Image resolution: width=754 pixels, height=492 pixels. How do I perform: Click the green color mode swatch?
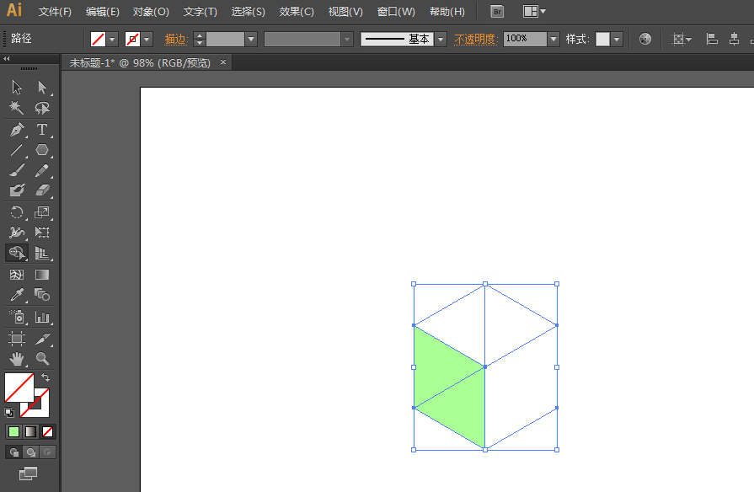pyautogui.click(x=13, y=431)
